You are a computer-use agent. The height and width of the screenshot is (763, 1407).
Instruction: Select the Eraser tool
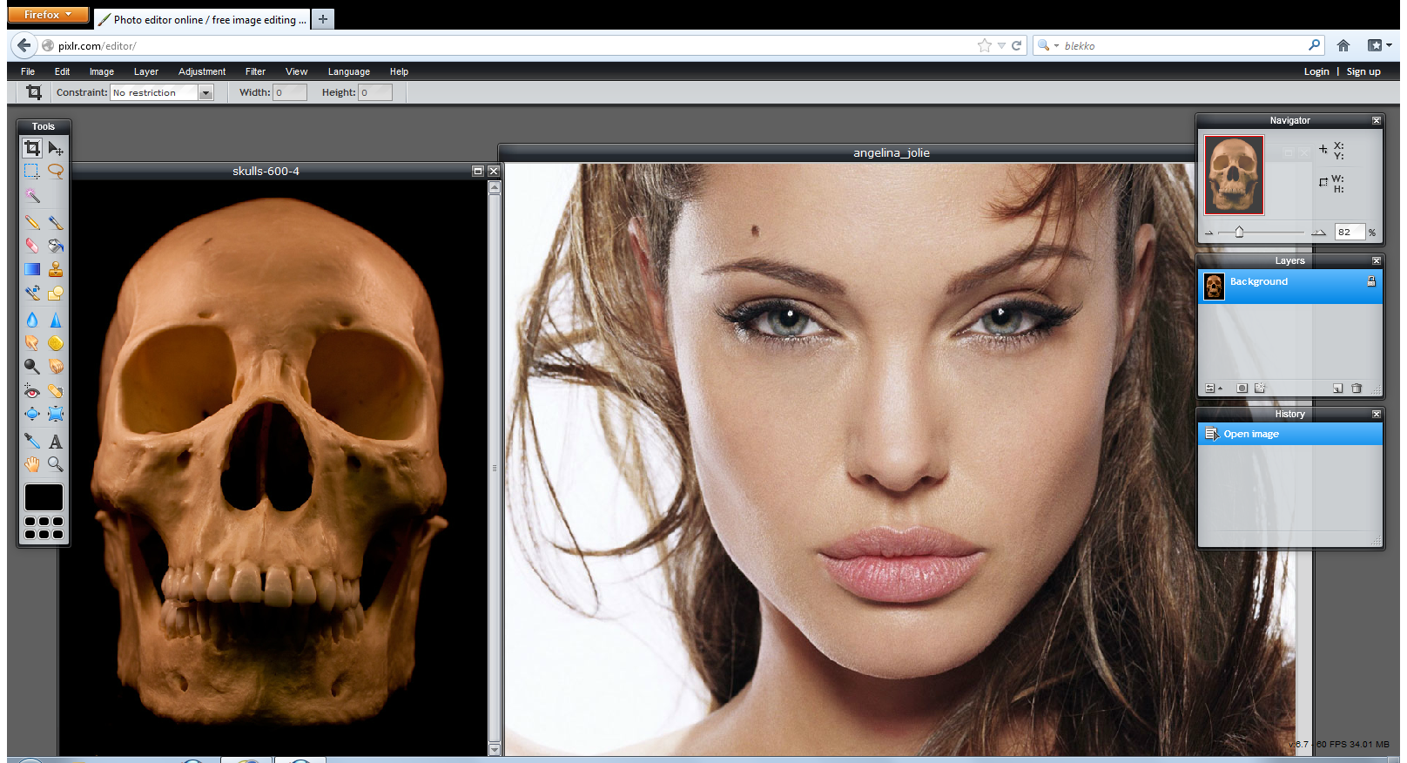pos(32,246)
